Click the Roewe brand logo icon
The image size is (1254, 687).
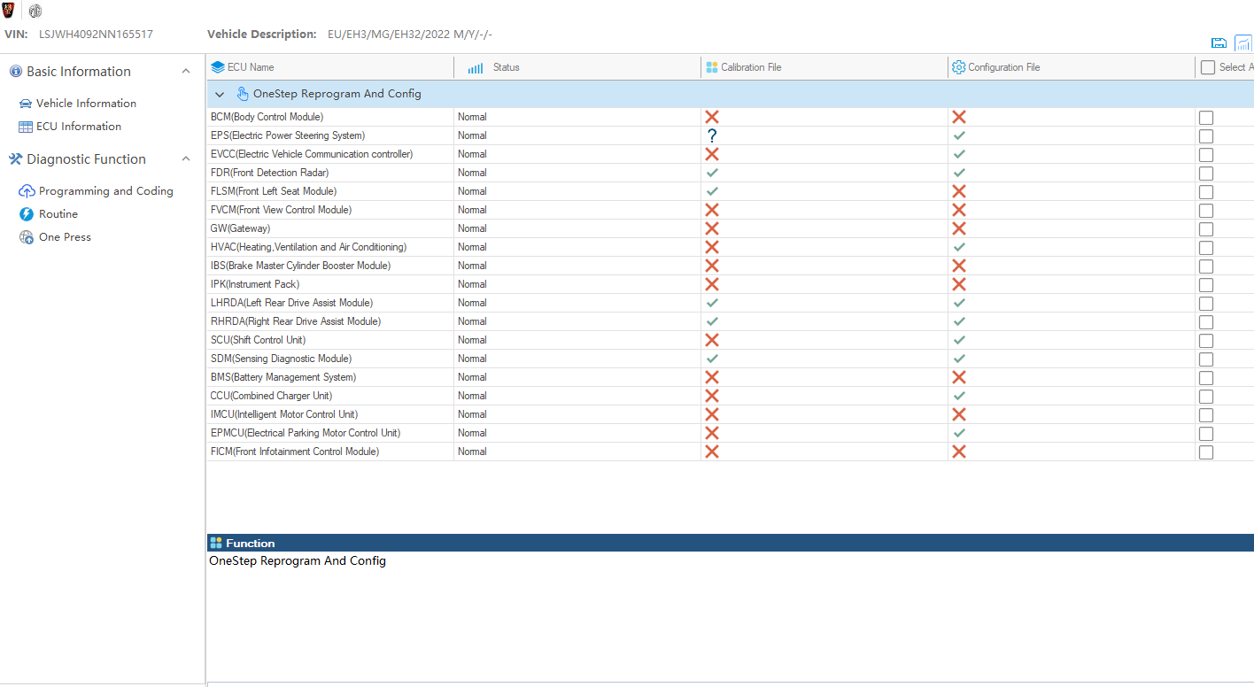click(x=9, y=11)
